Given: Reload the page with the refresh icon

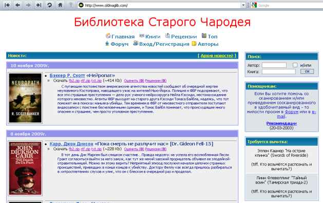Looking at the screenshot, I should [x=49, y=5].
